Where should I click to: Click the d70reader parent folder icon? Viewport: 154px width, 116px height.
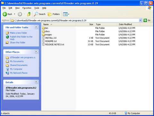(7, 58)
